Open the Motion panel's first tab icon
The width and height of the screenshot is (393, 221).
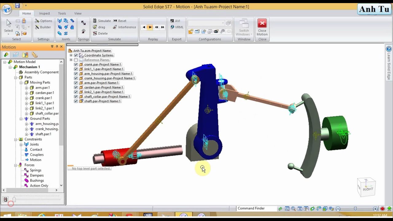(6, 55)
